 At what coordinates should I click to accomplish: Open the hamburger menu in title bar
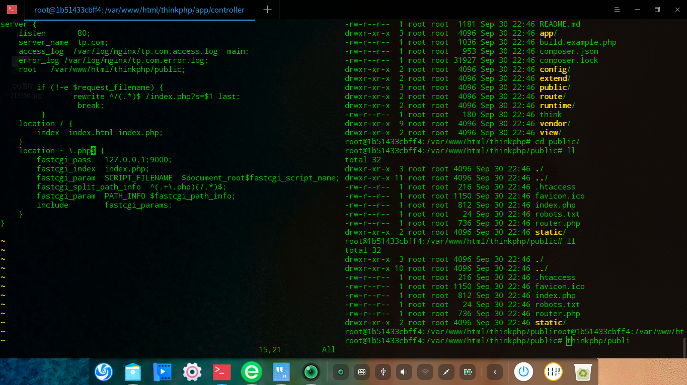[617, 10]
